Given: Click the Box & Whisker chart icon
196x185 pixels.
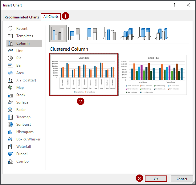Looking at the screenshot, I should pyautogui.click(x=10, y=139).
